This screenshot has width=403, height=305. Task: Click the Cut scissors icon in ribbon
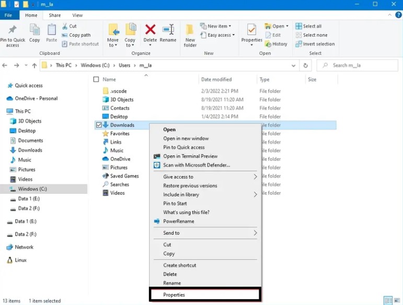click(x=65, y=26)
